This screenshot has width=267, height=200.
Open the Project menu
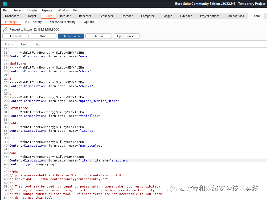click(18, 10)
